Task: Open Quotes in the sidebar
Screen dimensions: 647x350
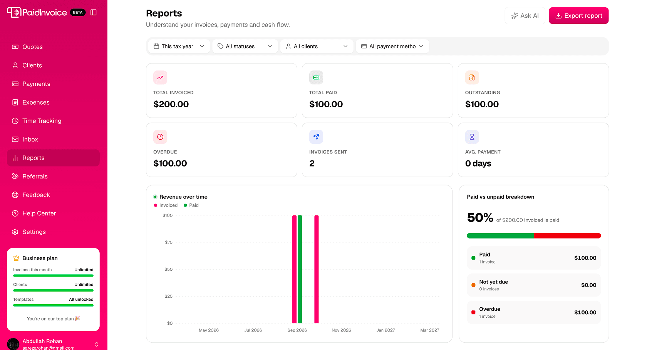Action: 53,47
